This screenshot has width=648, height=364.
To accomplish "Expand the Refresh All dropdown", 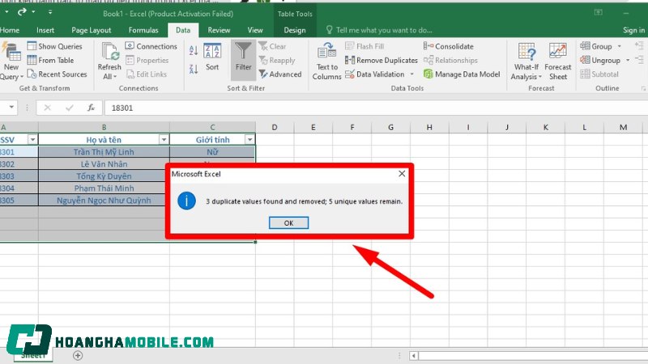I will click(x=115, y=77).
